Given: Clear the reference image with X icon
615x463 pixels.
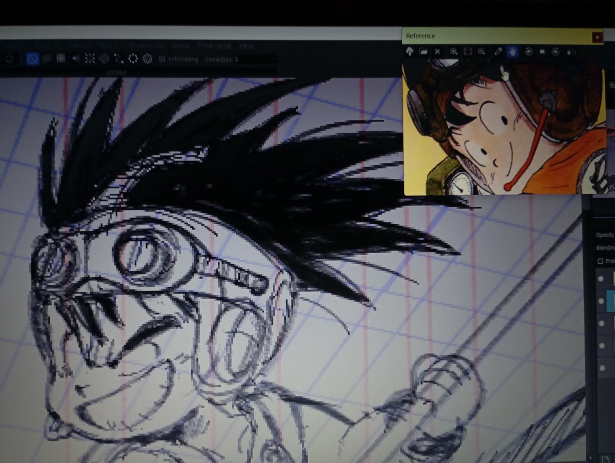Looking at the screenshot, I should click(x=437, y=51).
